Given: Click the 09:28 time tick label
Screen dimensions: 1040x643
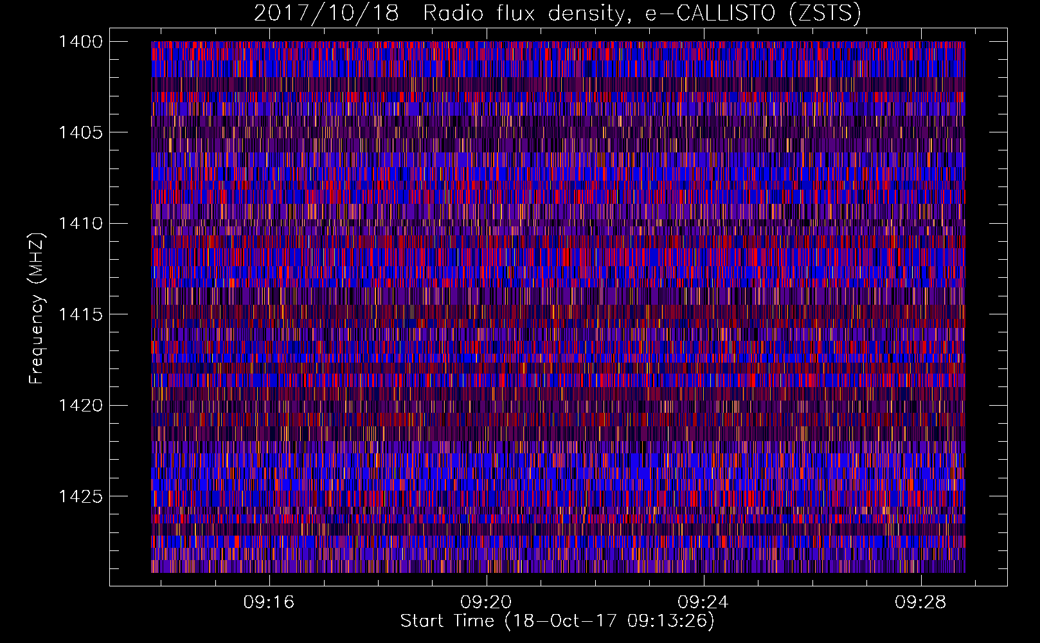Looking at the screenshot, I should click(920, 602).
